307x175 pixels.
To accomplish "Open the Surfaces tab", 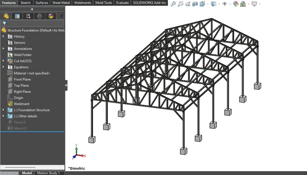I will click(x=42, y=3).
